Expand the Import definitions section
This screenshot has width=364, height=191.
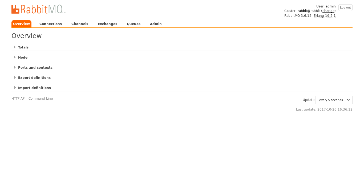(34, 88)
